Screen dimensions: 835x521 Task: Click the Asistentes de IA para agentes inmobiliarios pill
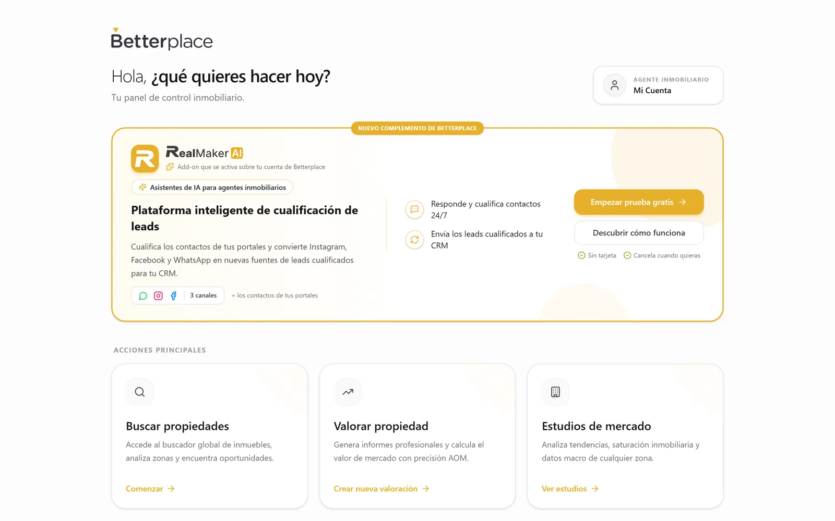pyautogui.click(x=212, y=187)
